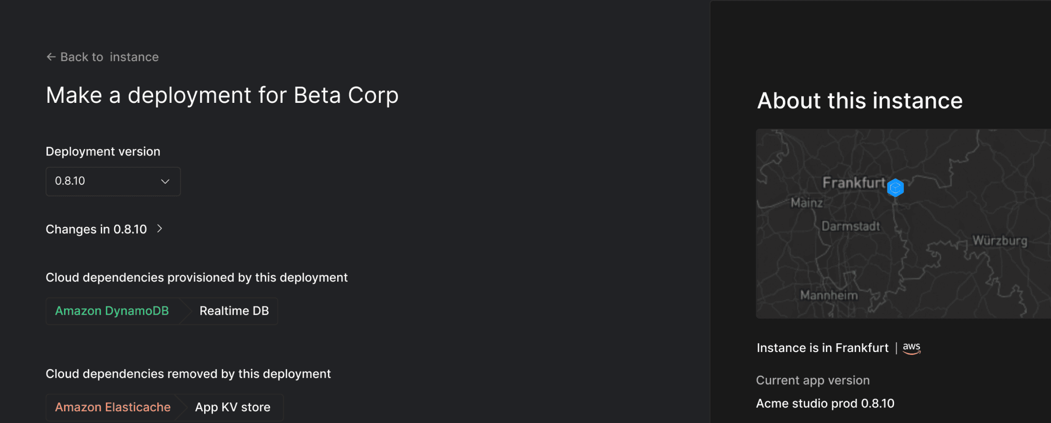Open the Deployment version 0.8.10 dropdown
This screenshot has height=423, width=1051.
(x=113, y=181)
